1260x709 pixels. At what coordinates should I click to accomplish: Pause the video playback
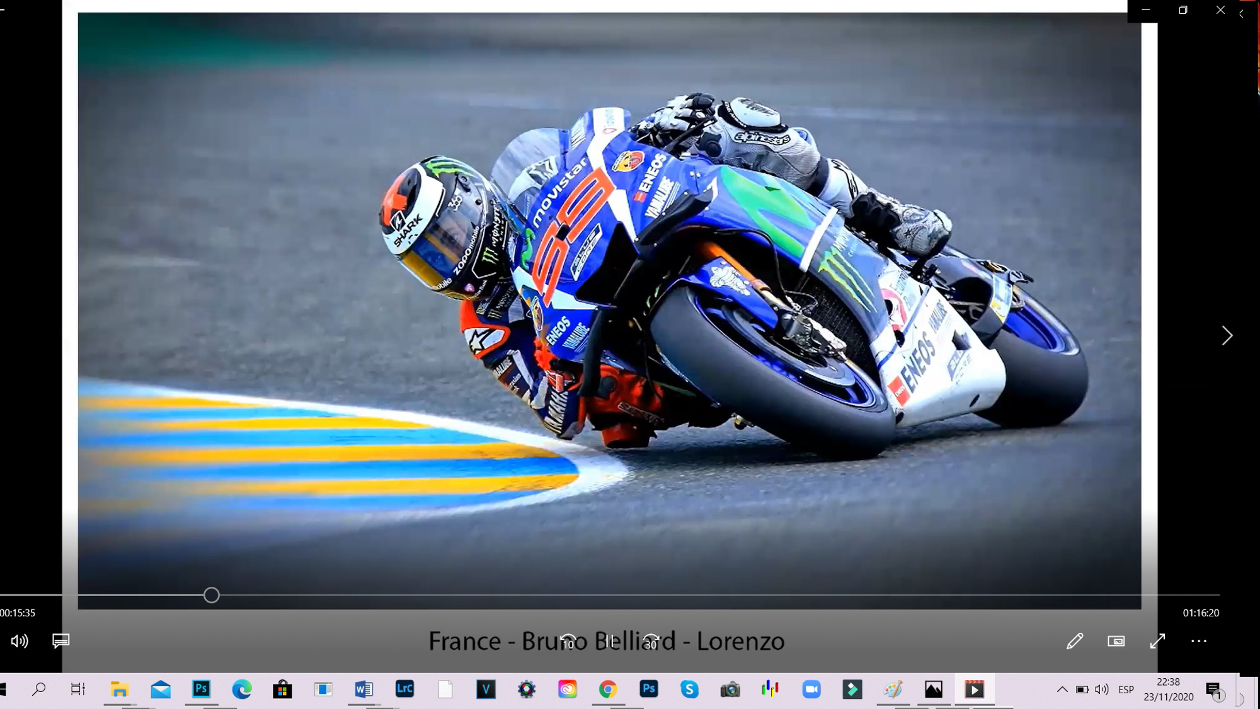(x=610, y=642)
